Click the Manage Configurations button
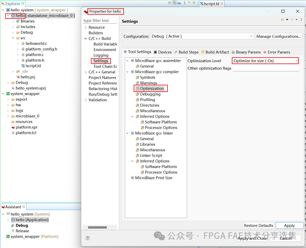 tap(278, 36)
